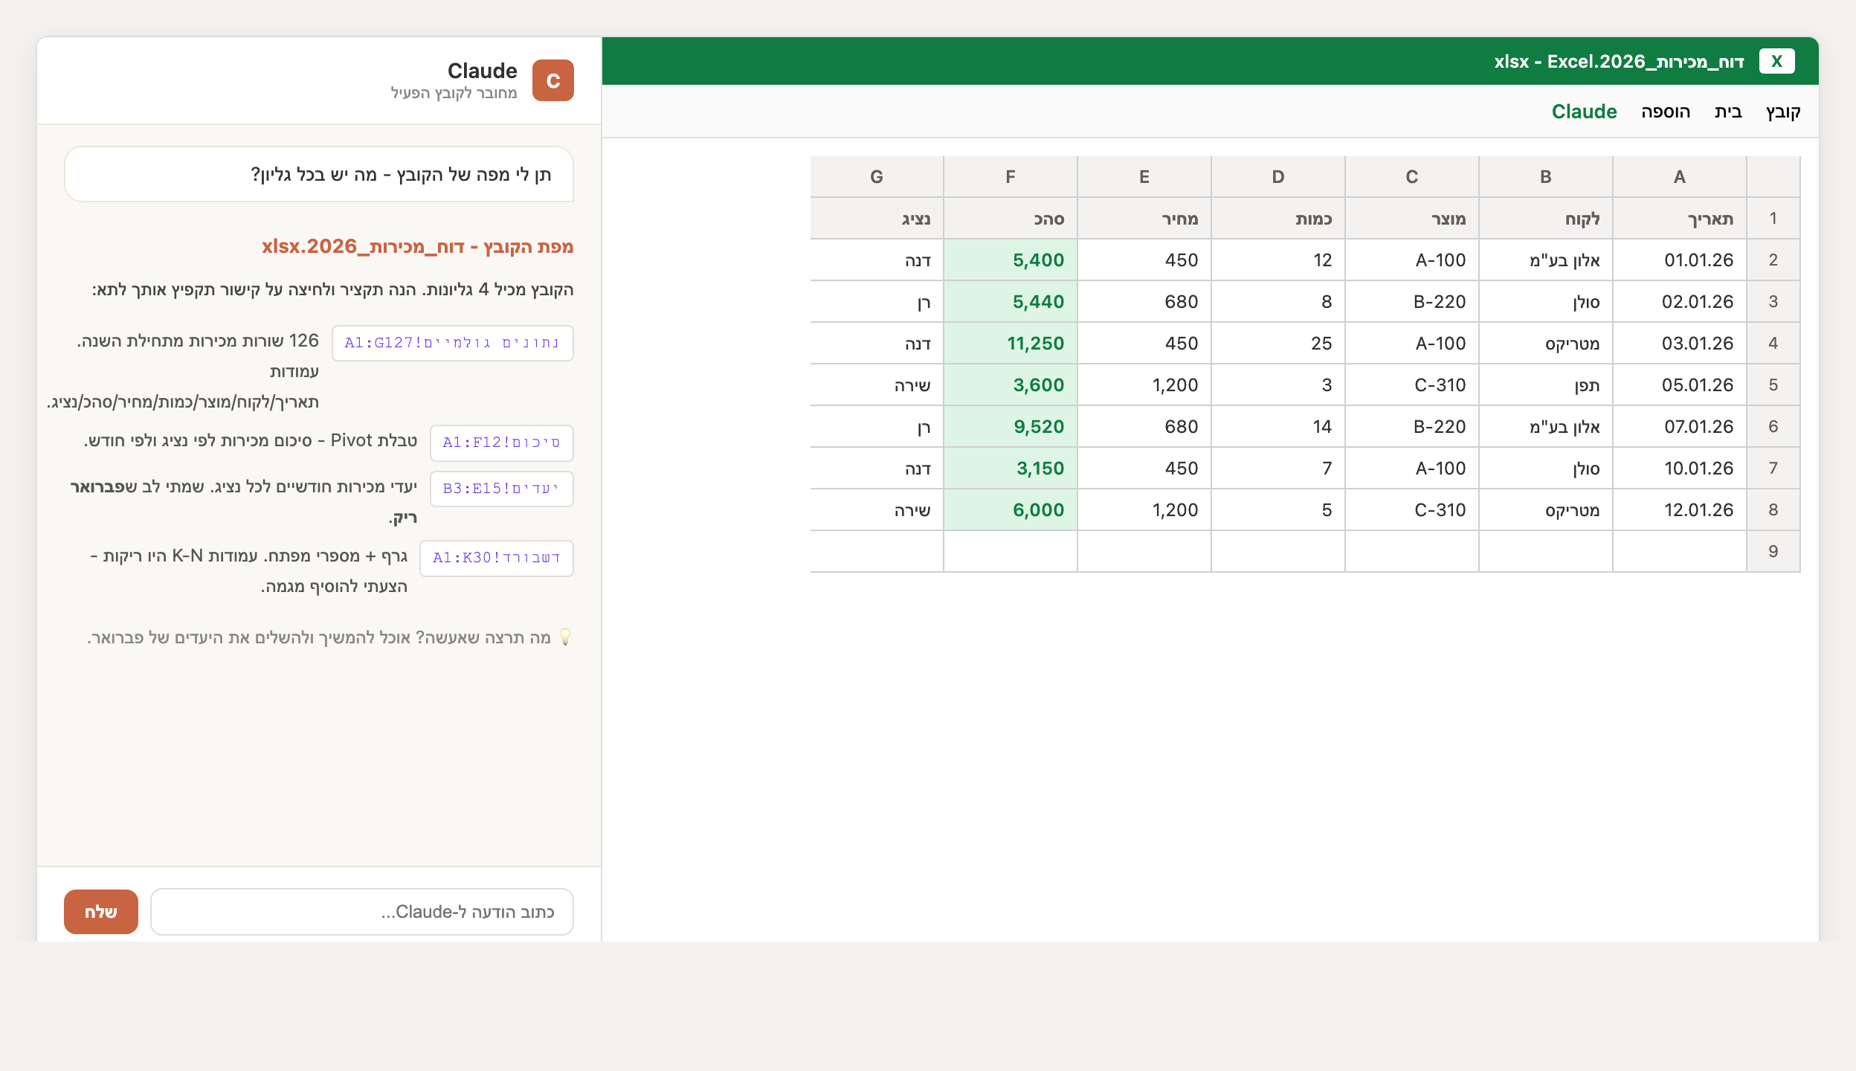The height and width of the screenshot is (1071, 1856).
Task: Click the כמות header cell
Action: pyautogui.click(x=1277, y=218)
